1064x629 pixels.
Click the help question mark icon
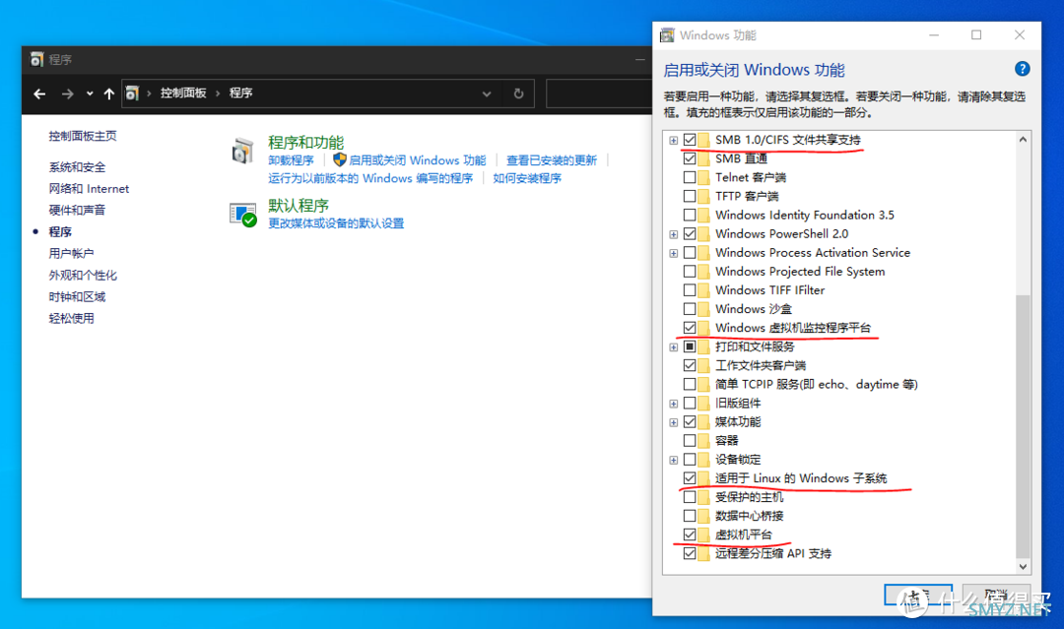(1022, 69)
